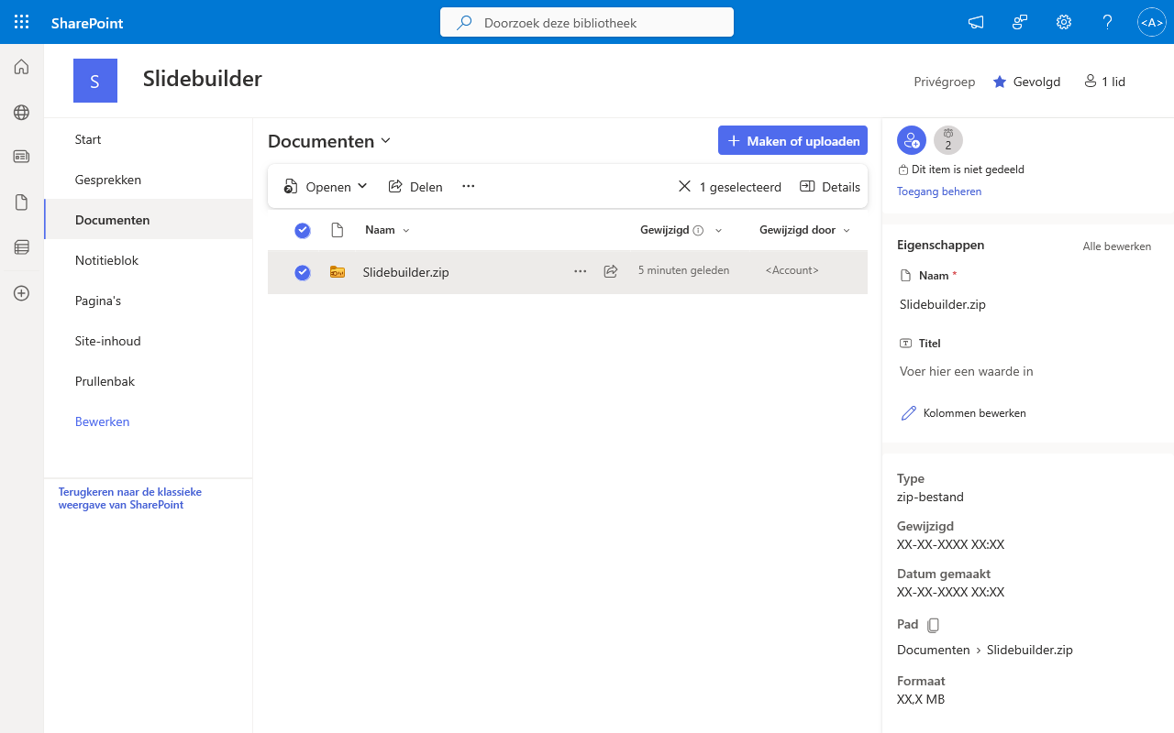
Task: Focus the Doorzoek deze bibliotheek search box
Action: (x=587, y=22)
